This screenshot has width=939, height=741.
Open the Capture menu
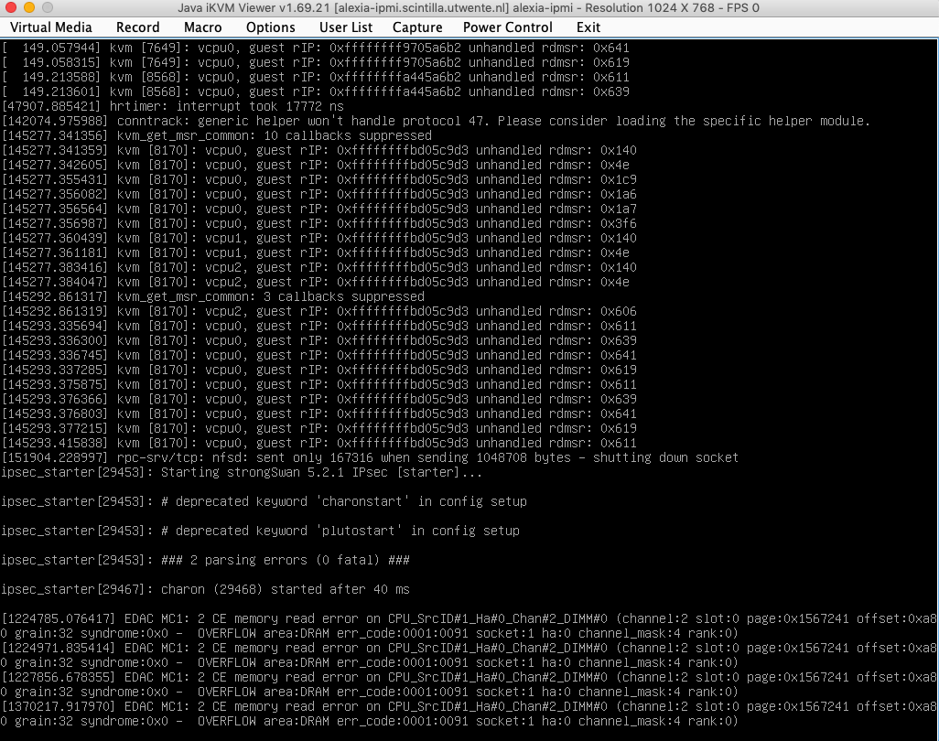pyautogui.click(x=417, y=27)
